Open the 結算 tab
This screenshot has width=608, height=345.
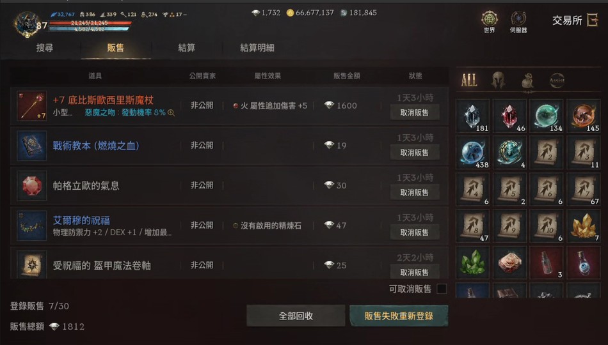click(x=186, y=48)
